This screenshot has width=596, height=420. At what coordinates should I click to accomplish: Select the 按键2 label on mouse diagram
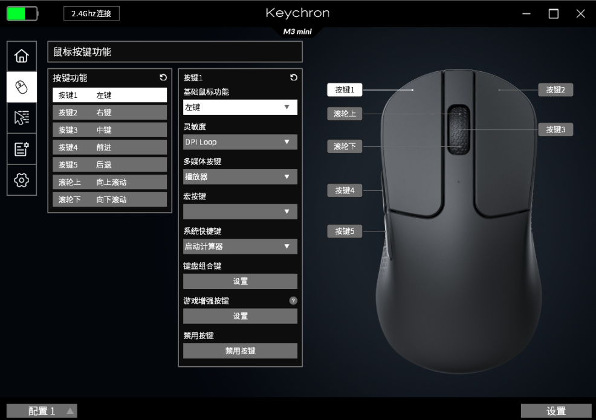click(556, 90)
